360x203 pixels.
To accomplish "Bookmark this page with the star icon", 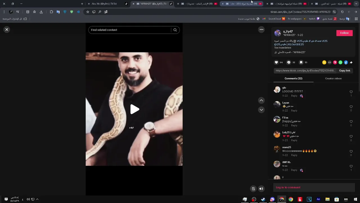I will click(x=88, y=12).
